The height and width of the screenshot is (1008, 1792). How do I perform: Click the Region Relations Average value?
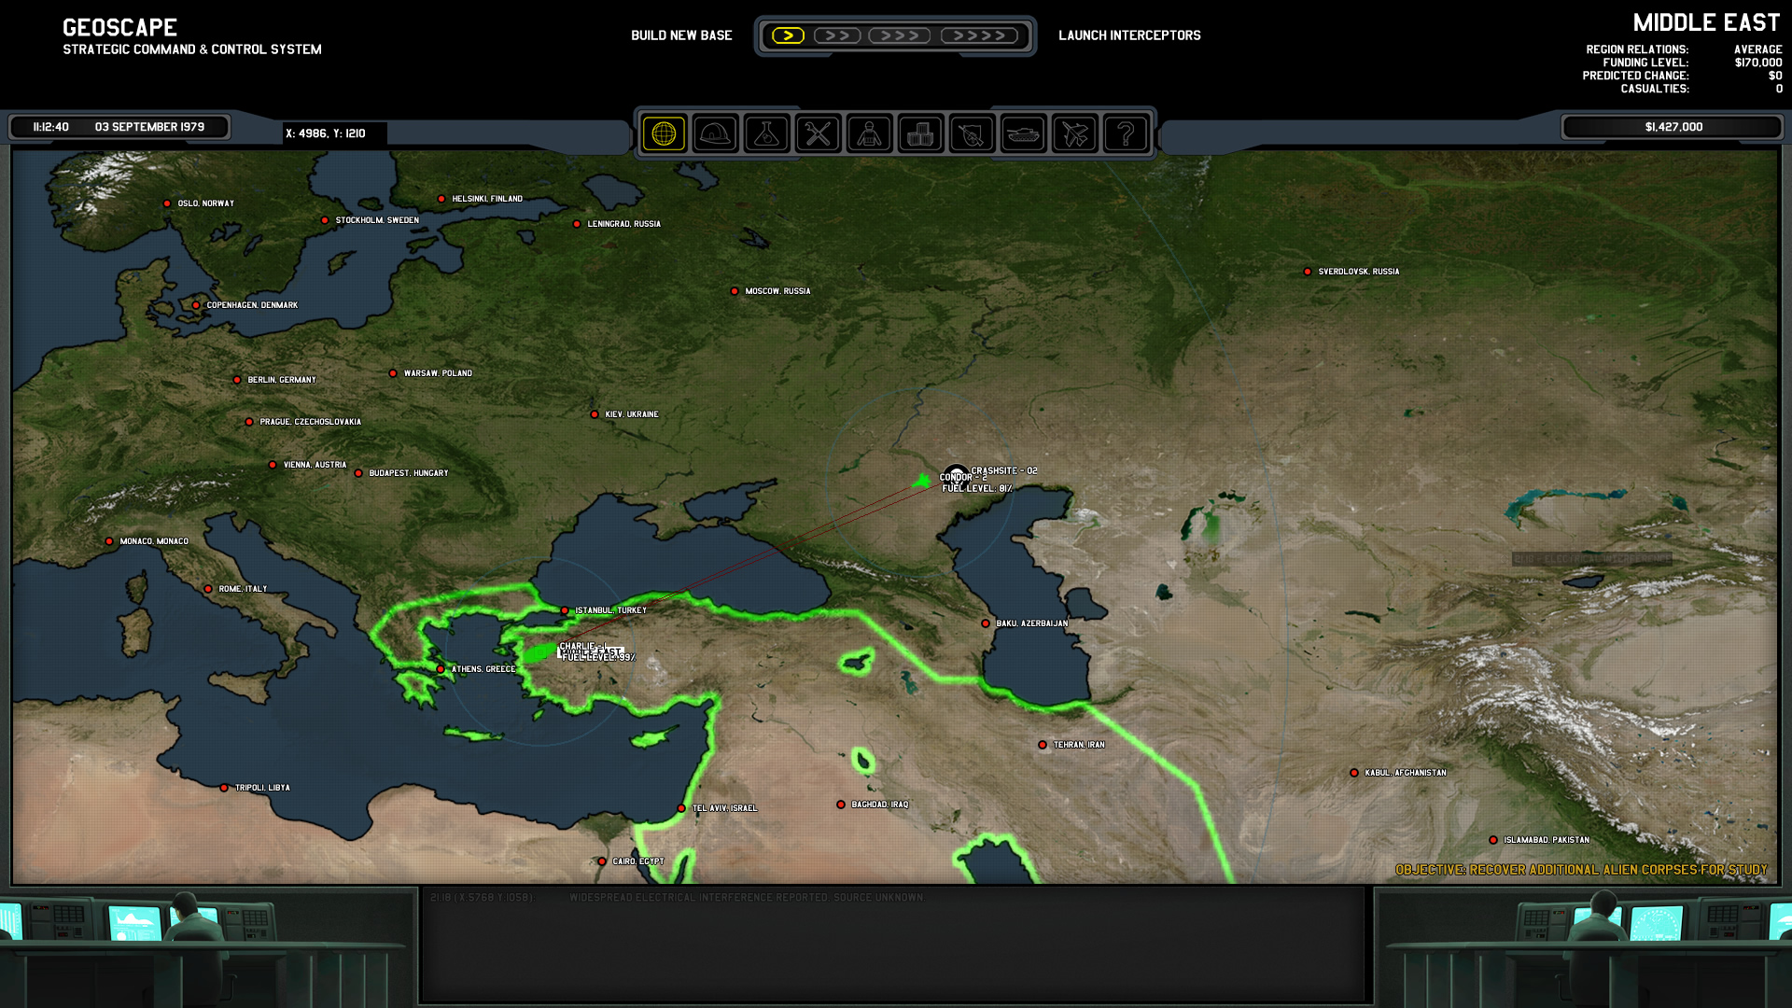click(x=1758, y=49)
